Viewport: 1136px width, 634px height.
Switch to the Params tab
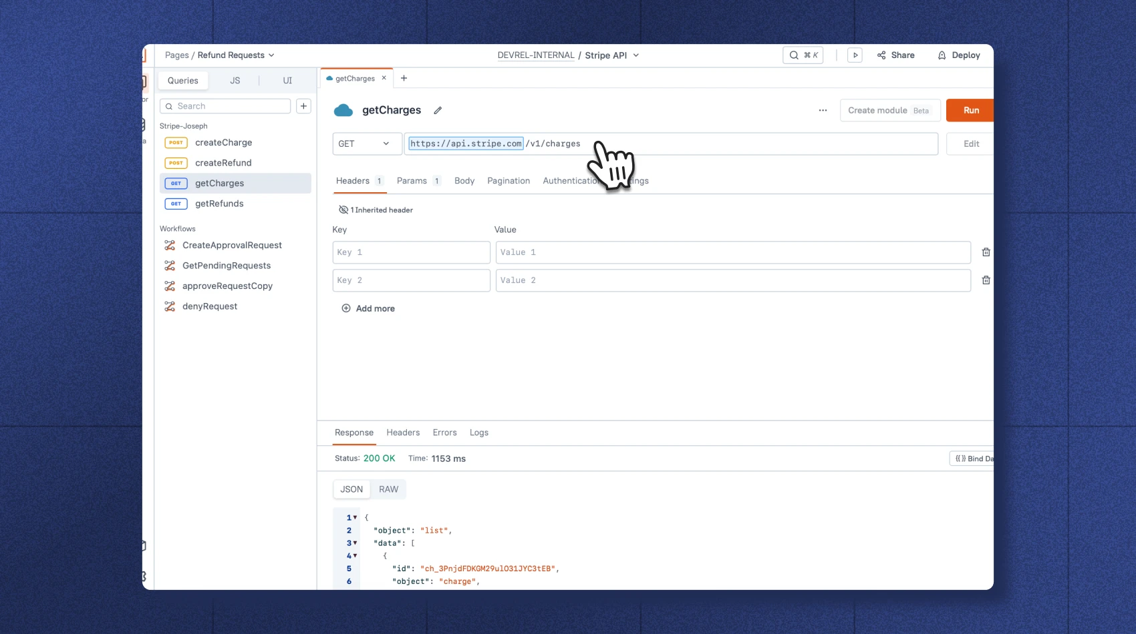411,180
